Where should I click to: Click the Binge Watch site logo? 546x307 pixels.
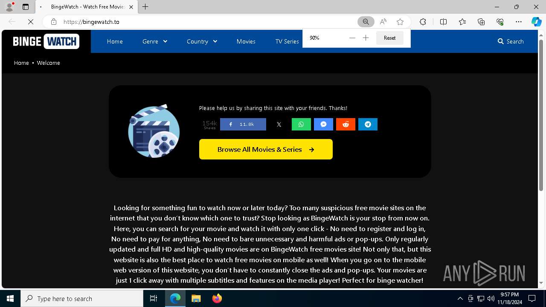click(46, 41)
